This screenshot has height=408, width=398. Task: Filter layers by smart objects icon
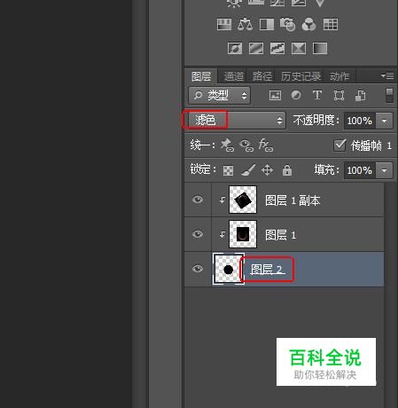(360, 95)
